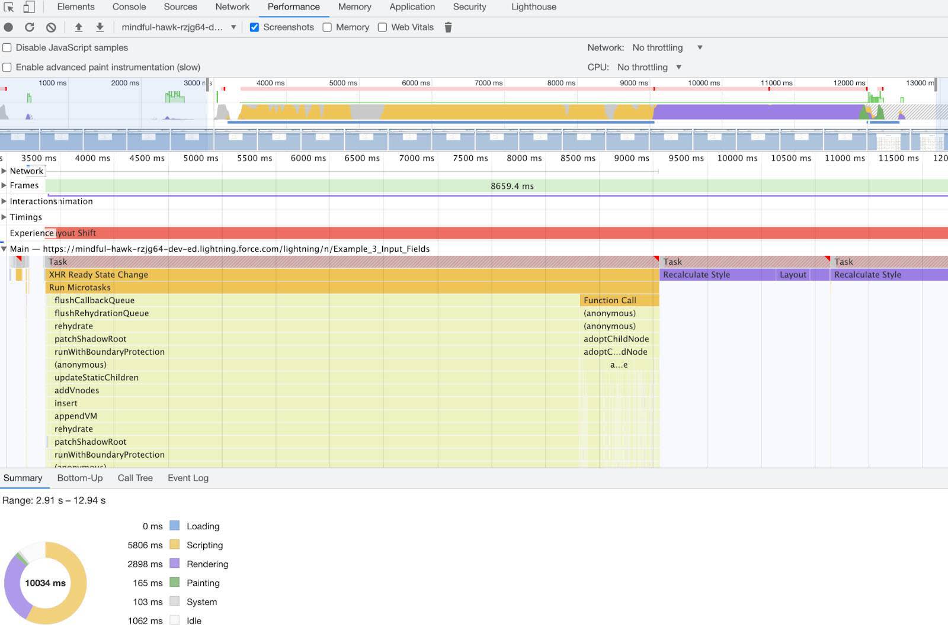Click the 7000 ms flame chart ruler label
The image size is (948, 627).
[x=417, y=158]
